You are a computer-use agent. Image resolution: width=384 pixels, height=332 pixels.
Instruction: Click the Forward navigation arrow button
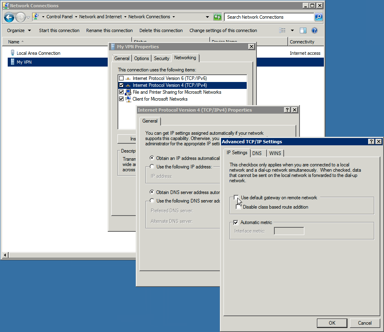[x=20, y=17]
